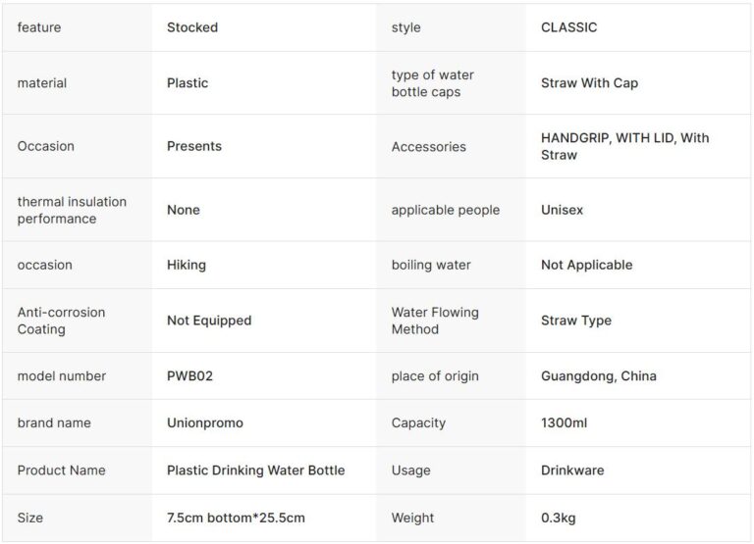
Task: Click the 'Hiking' occasion value
Action: pos(187,265)
